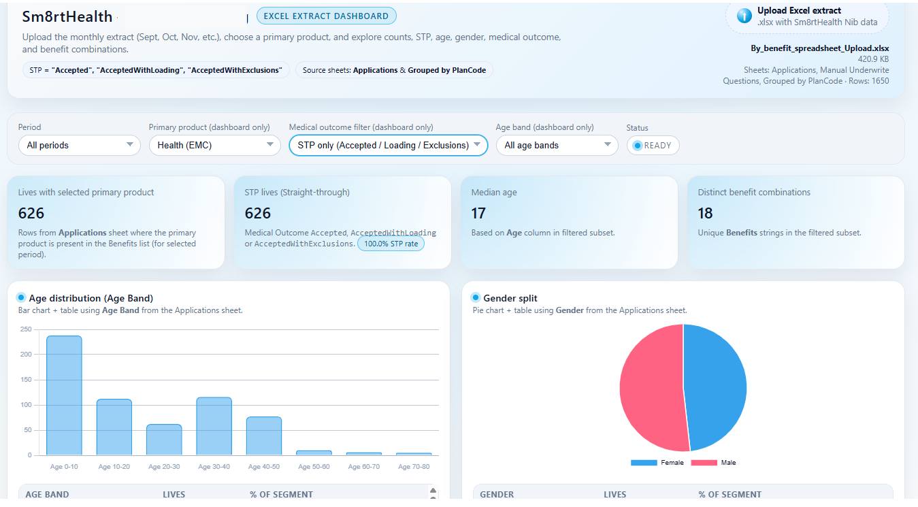Click the Excel Extract Dashboard badge

[x=326, y=16]
